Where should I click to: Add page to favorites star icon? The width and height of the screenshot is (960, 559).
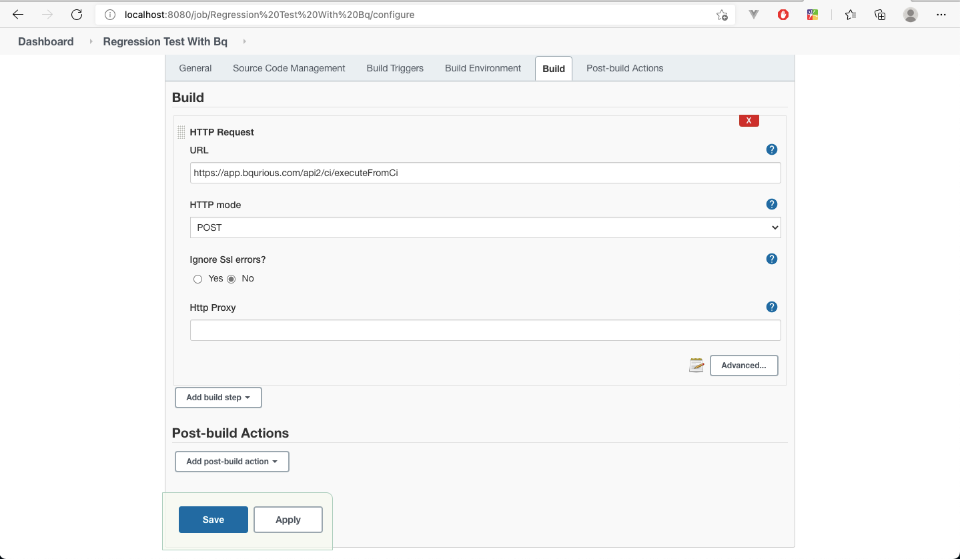click(722, 15)
